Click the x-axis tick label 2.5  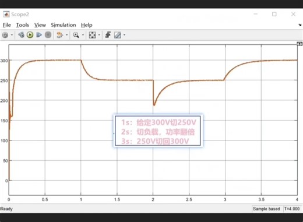[x=189, y=199]
